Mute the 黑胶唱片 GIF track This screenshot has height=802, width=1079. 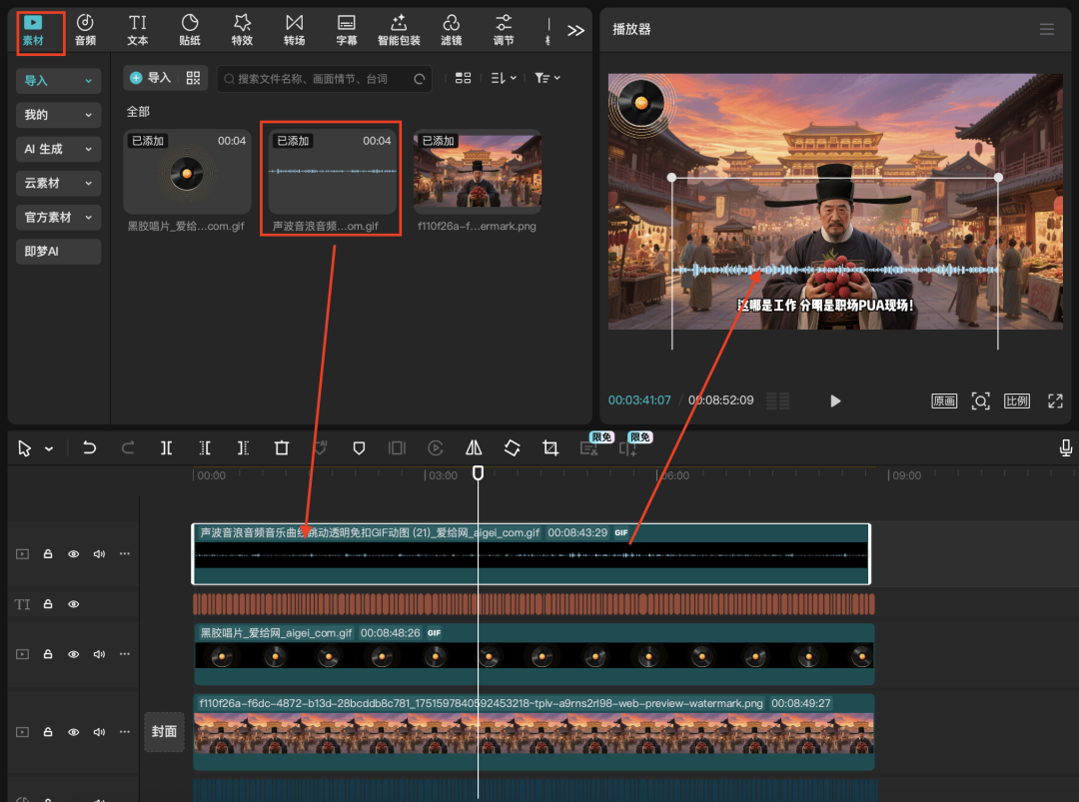[99, 654]
